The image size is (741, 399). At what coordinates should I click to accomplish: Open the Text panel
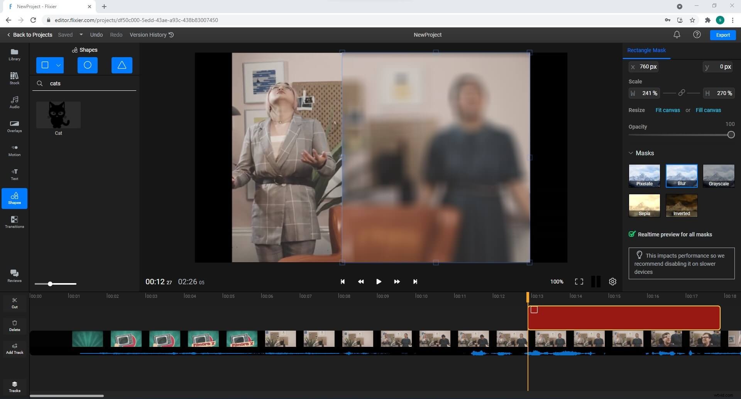pos(14,174)
